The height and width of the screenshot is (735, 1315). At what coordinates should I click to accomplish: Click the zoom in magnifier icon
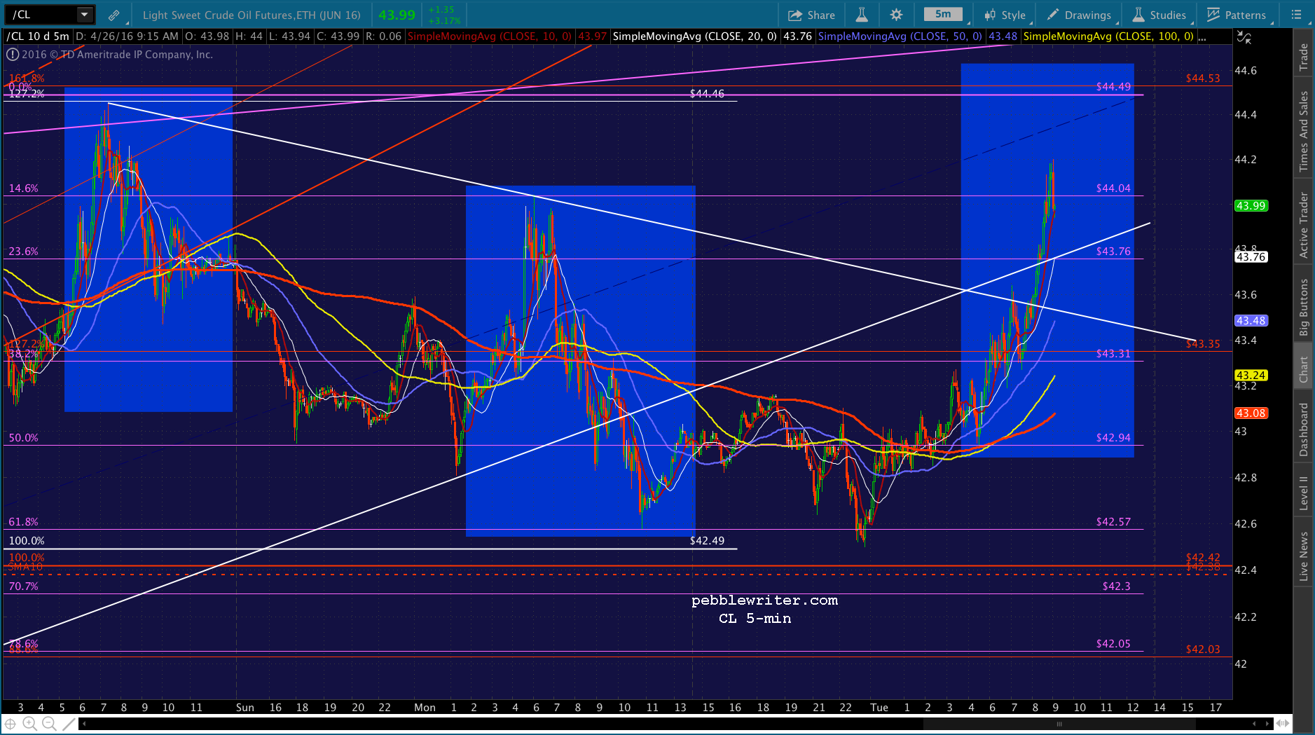(x=29, y=724)
